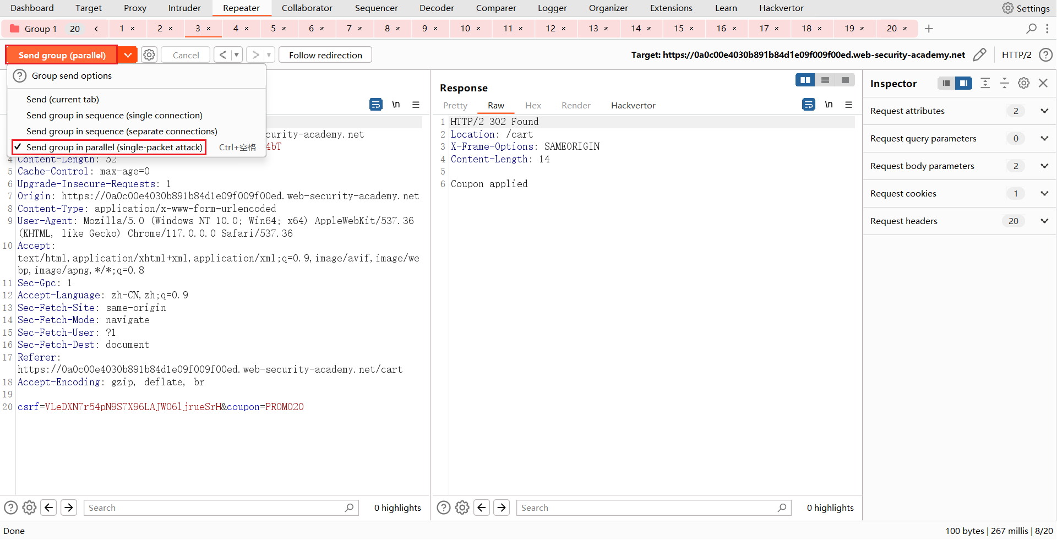Open the Send group dropdown arrow
This screenshot has width=1057, height=540.
click(x=128, y=55)
